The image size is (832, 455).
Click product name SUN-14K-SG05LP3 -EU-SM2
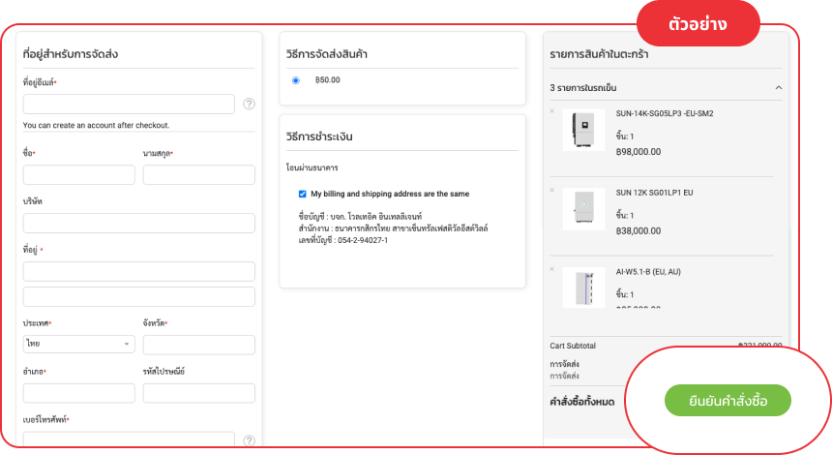pyautogui.click(x=665, y=113)
